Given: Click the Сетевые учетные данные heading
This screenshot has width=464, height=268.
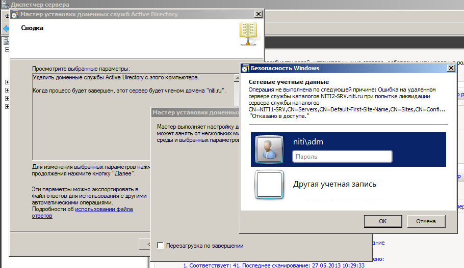Looking at the screenshot, I should 289,82.
